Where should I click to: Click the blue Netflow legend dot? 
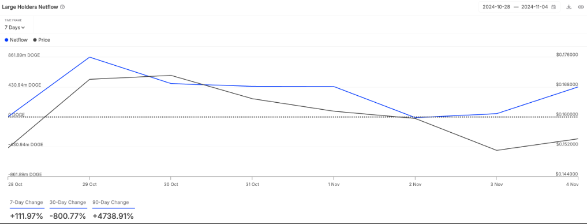coord(6,40)
